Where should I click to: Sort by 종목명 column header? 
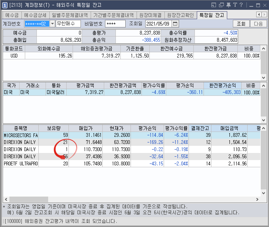[x=21, y=128]
